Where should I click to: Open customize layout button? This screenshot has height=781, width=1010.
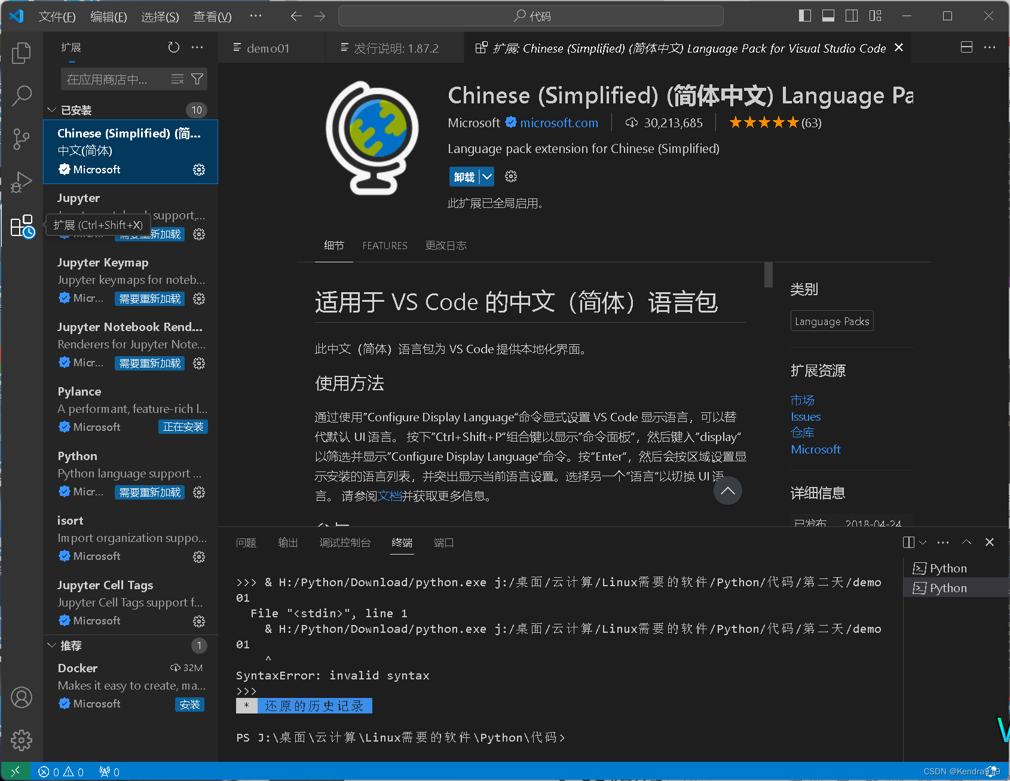click(876, 16)
